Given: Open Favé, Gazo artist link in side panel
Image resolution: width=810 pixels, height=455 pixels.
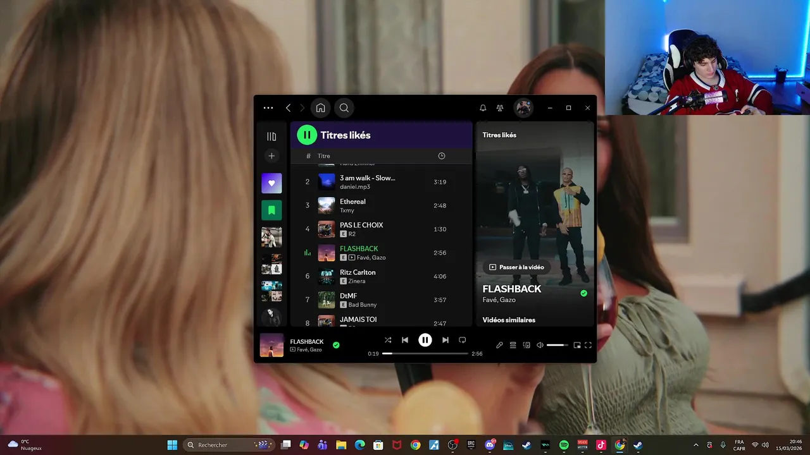Looking at the screenshot, I should (499, 300).
